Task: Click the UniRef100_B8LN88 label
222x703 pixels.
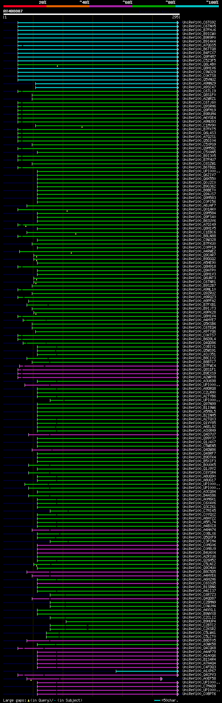Action: (x=199, y=236)
